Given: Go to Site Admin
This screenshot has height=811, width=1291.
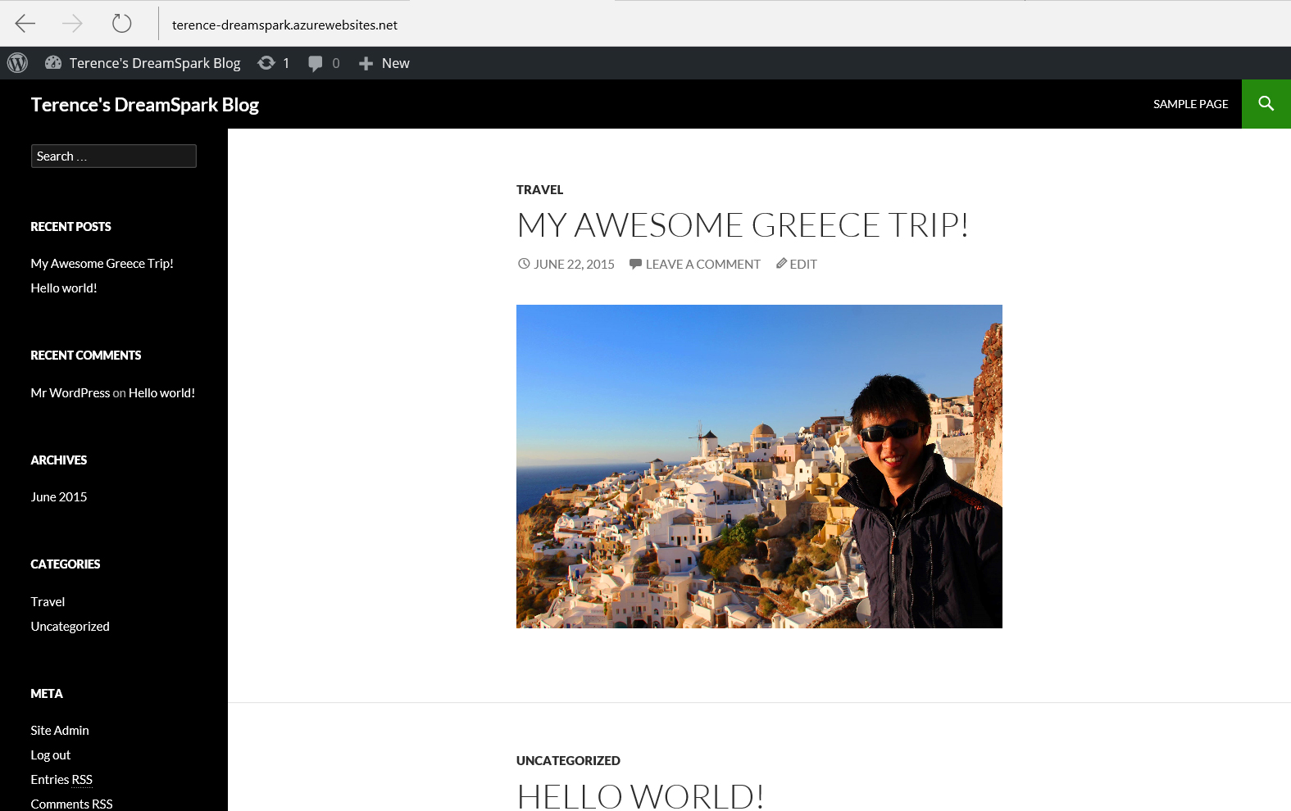Looking at the screenshot, I should pyautogui.click(x=60, y=731).
